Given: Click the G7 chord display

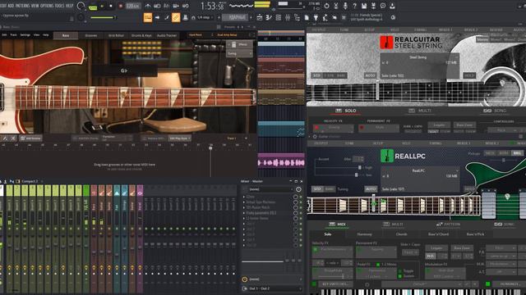Looking at the screenshot, I should click(124, 70).
